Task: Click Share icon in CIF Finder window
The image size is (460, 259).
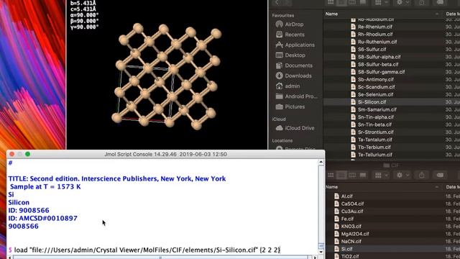Action: (x=422, y=175)
